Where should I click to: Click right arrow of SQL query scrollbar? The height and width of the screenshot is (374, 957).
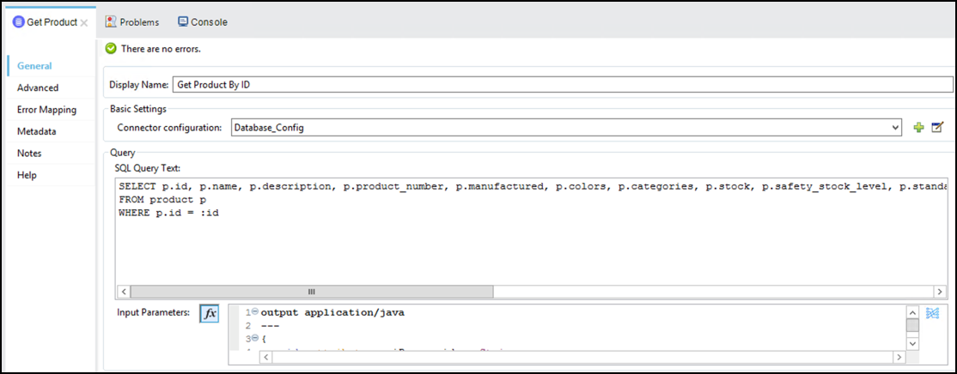939,291
